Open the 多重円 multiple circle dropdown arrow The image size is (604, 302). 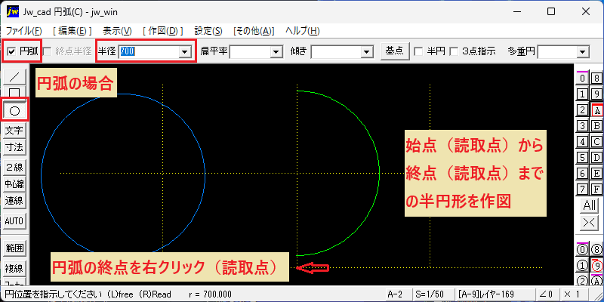(x=583, y=51)
